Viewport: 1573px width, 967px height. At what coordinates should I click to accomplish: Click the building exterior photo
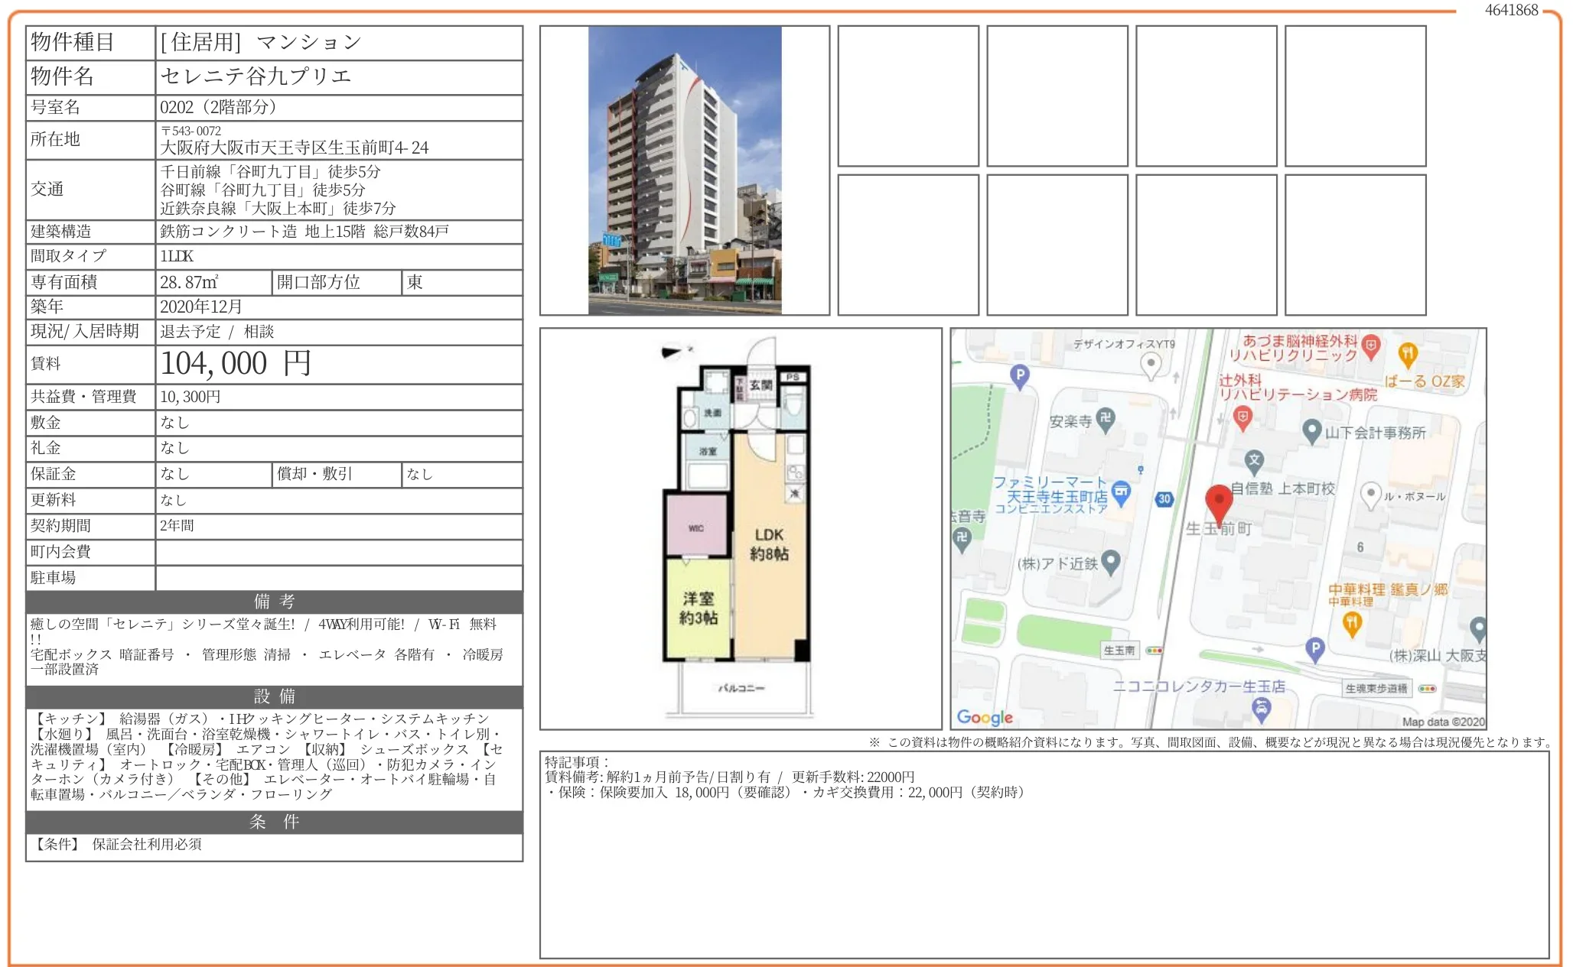pyautogui.click(x=684, y=170)
